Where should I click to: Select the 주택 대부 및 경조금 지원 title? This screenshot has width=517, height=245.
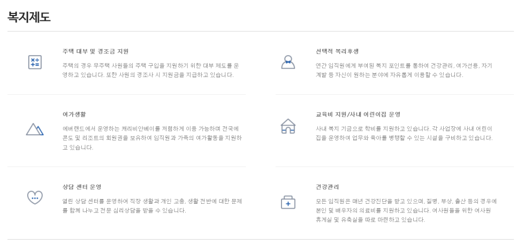pyautogui.click(x=95, y=51)
